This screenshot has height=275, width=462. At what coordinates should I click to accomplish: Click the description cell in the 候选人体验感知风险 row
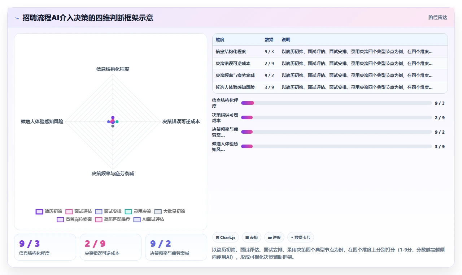click(x=357, y=87)
